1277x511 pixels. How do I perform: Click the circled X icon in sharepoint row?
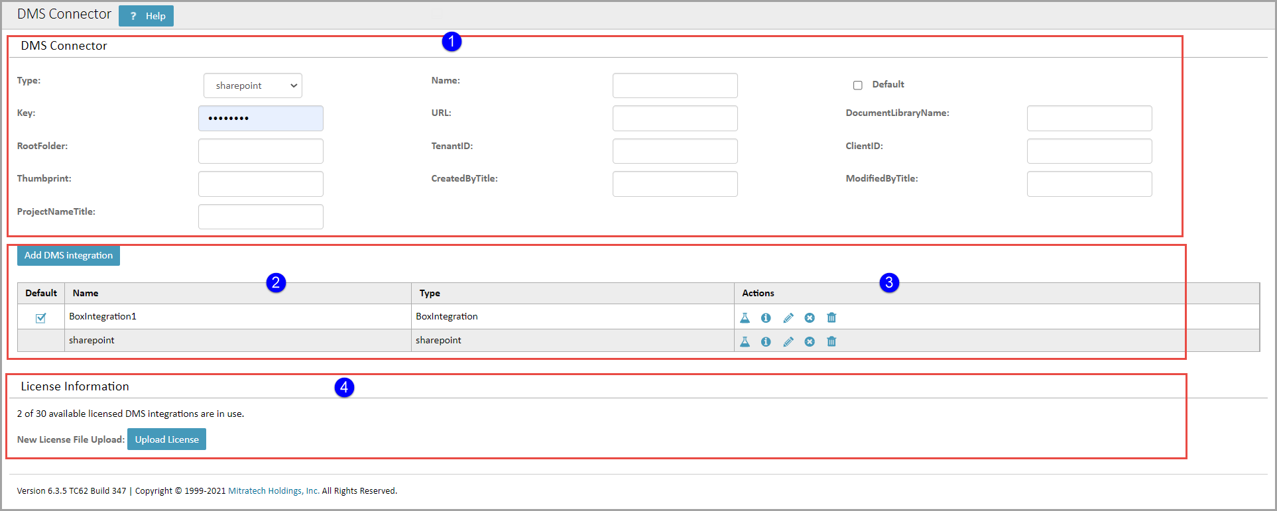[x=810, y=342]
